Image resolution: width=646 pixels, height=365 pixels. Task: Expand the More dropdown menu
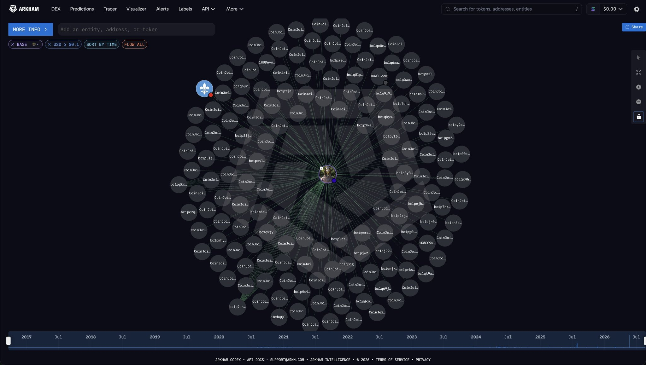pos(235,9)
